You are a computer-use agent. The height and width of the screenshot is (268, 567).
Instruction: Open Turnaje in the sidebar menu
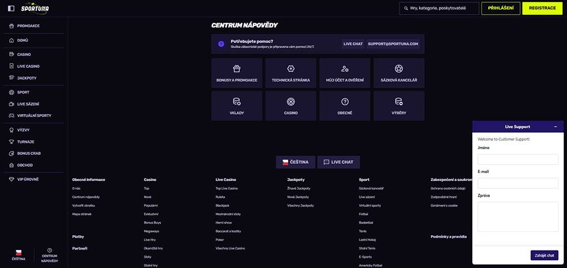26,141
